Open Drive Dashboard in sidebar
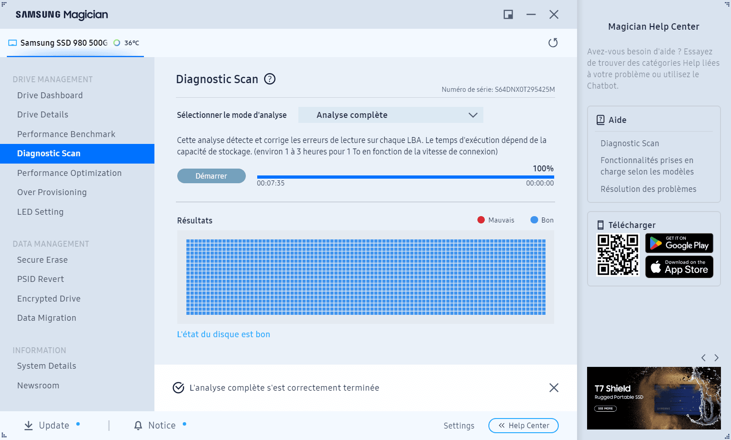Viewport: 731px width, 440px height. [50, 95]
